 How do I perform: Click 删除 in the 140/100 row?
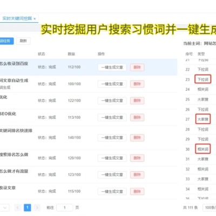tap(137, 138)
